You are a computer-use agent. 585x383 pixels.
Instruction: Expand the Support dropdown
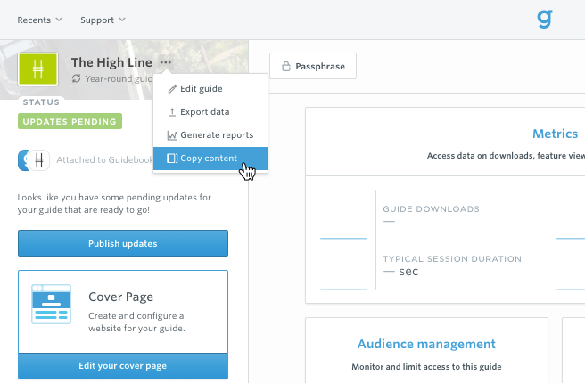pos(103,20)
